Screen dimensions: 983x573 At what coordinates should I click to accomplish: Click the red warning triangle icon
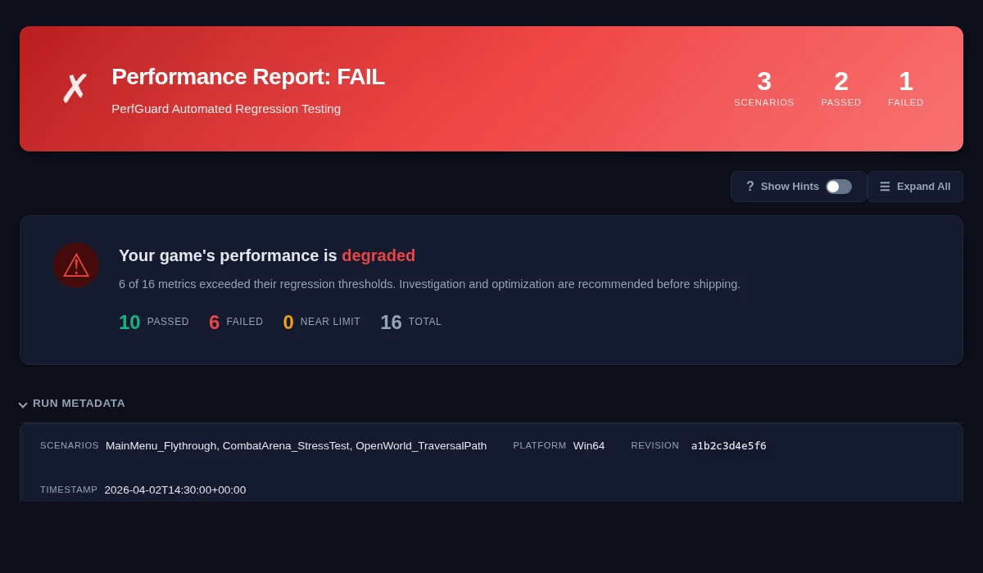[x=76, y=265]
